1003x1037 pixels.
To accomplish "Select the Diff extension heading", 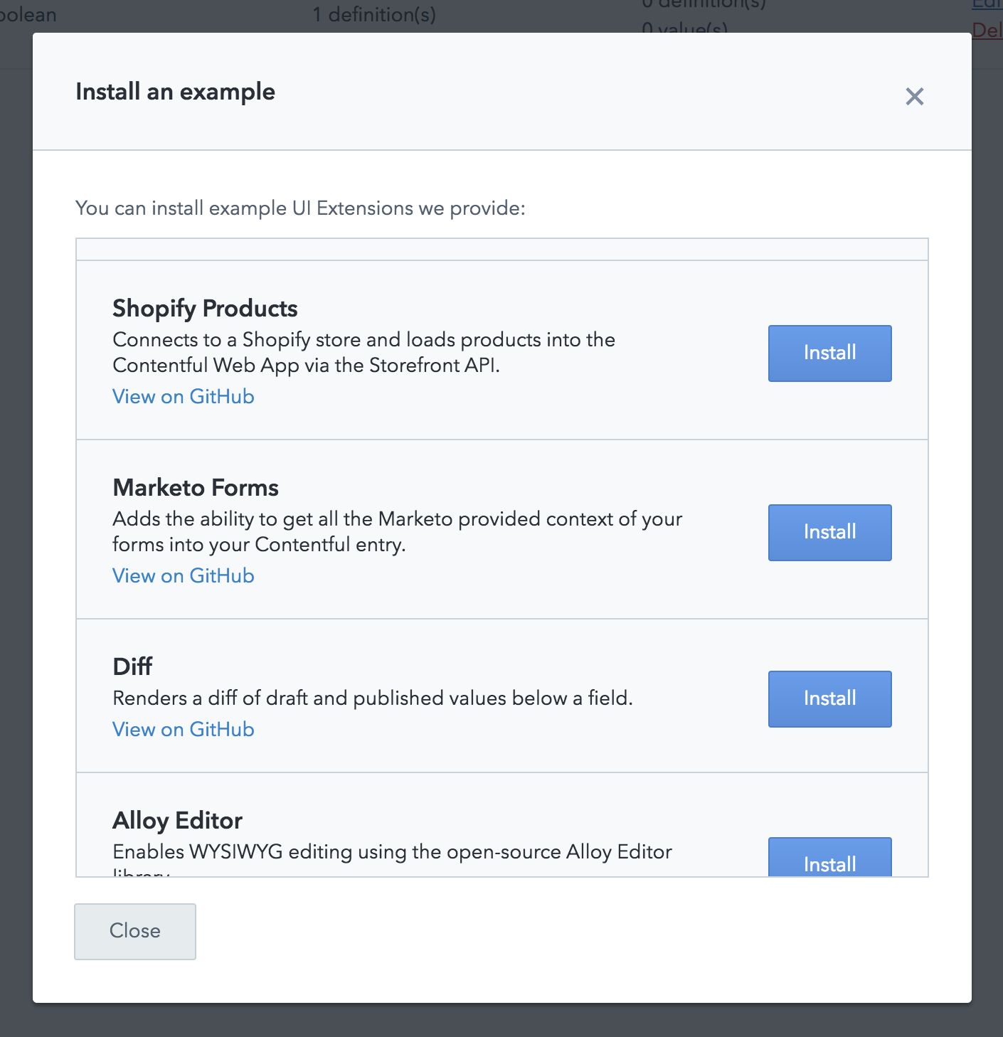I will [132, 667].
